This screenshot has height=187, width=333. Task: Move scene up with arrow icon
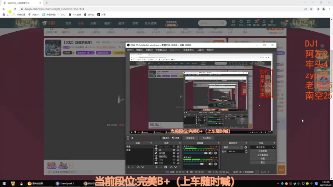(x=138, y=167)
